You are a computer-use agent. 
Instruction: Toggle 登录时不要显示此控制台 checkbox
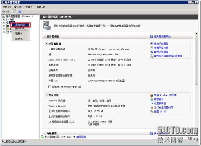[x=49, y=87]
